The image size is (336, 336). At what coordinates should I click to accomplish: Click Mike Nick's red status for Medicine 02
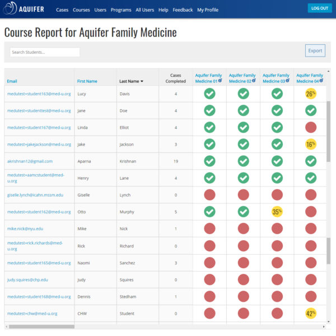tap(244, 228)
